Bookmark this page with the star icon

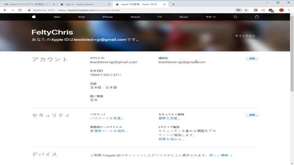point(246,10)
